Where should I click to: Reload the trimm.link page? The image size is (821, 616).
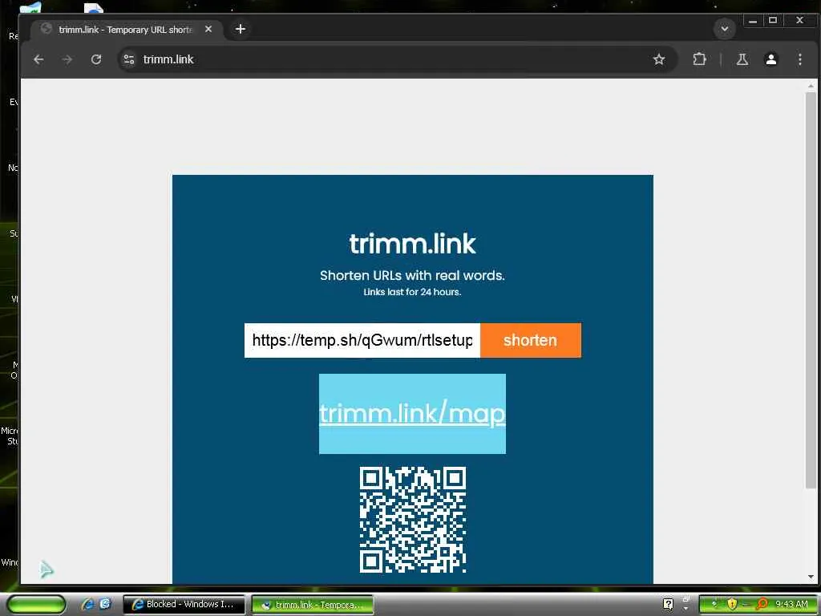96,59
